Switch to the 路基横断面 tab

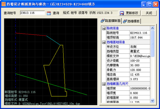(111, 21)
